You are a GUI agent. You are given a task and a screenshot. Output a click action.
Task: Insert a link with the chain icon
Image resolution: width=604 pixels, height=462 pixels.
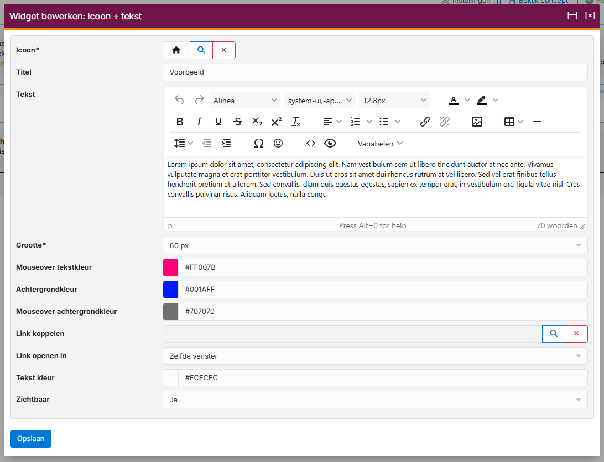(x=425, y=122)
